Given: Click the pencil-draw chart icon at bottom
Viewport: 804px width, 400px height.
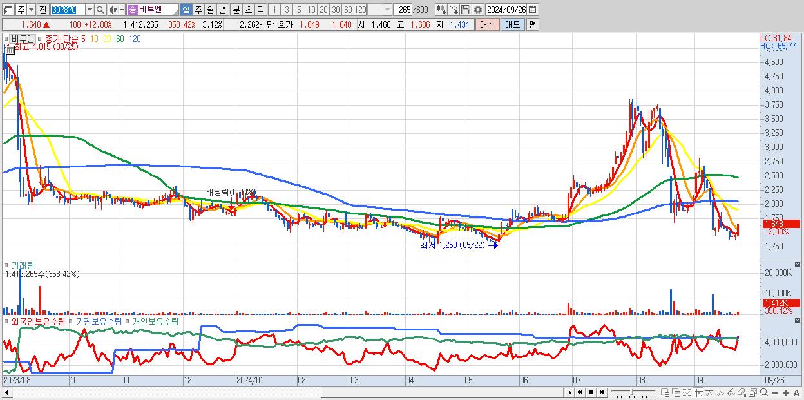Looking at the screenshot, I should 731,392.
